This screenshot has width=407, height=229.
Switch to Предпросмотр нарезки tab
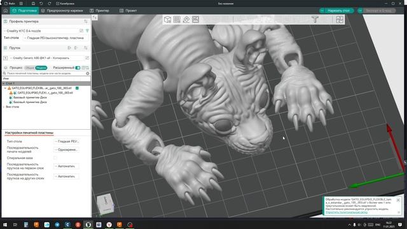(62, 11)
